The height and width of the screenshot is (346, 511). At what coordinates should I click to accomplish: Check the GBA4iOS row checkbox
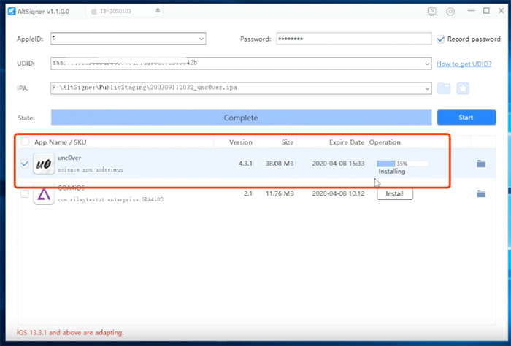coord(26,194)
